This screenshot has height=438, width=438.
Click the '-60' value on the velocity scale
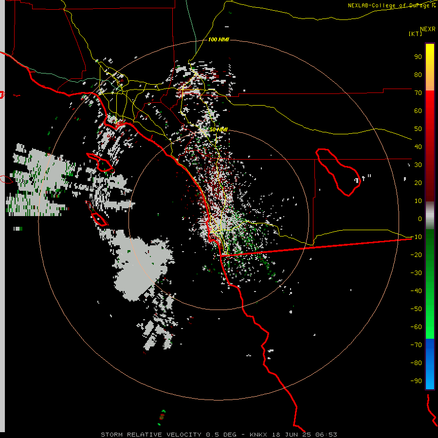tap(416, 327)
